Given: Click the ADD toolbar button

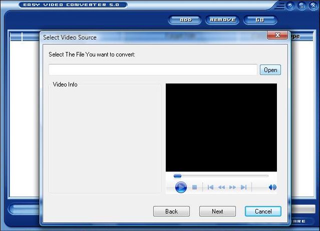Looking at the screenshot, I should coord(186,20).
